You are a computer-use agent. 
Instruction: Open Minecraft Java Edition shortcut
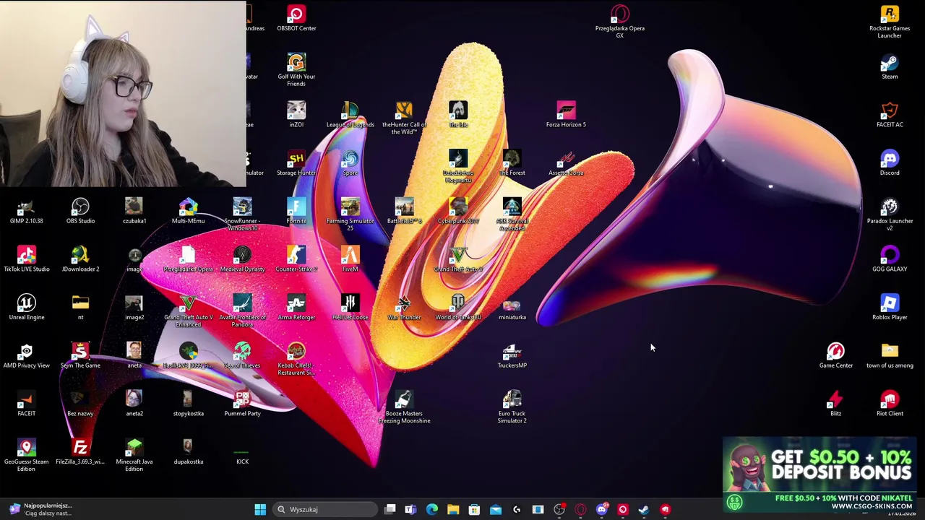click(x=134, y=456)
